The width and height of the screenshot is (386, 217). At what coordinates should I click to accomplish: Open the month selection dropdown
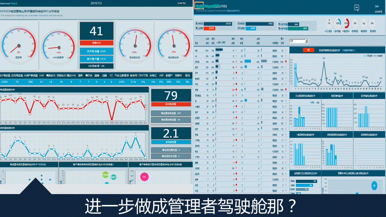299,41
